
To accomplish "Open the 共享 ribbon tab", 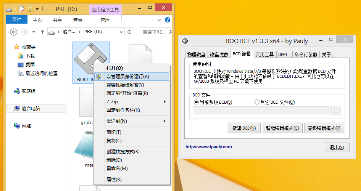I will [58, 20].
